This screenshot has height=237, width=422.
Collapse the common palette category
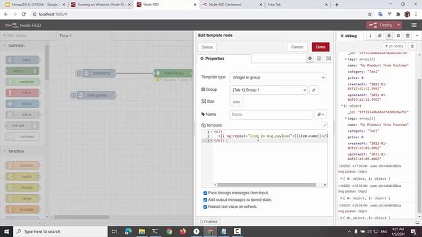pos(5,45)
